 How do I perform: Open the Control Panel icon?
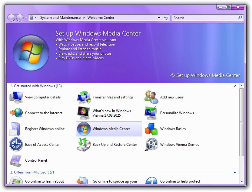16,160
